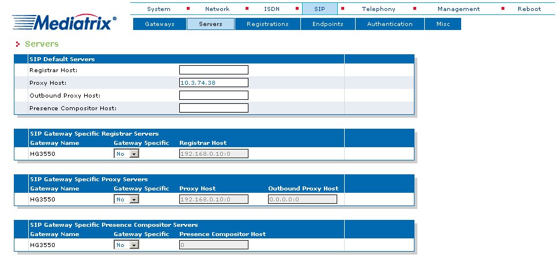Click the Registrar Host input field

pyautogui.click(x=213, y=70)
